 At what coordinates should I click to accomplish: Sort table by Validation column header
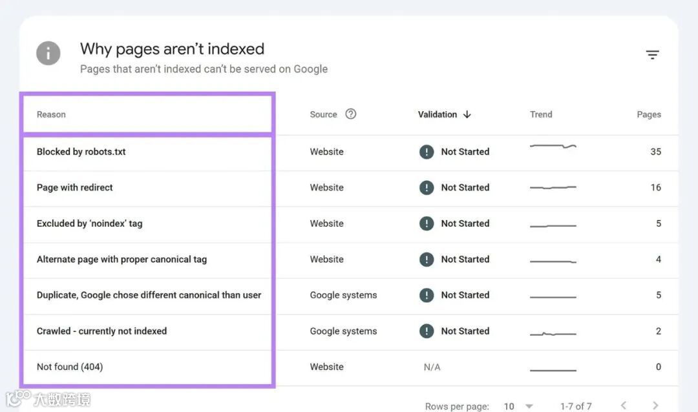coord(438,114)
